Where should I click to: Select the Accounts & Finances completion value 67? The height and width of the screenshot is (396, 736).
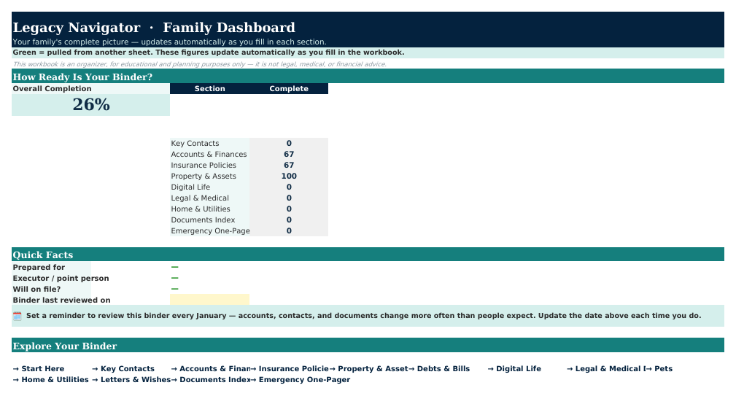289,154
